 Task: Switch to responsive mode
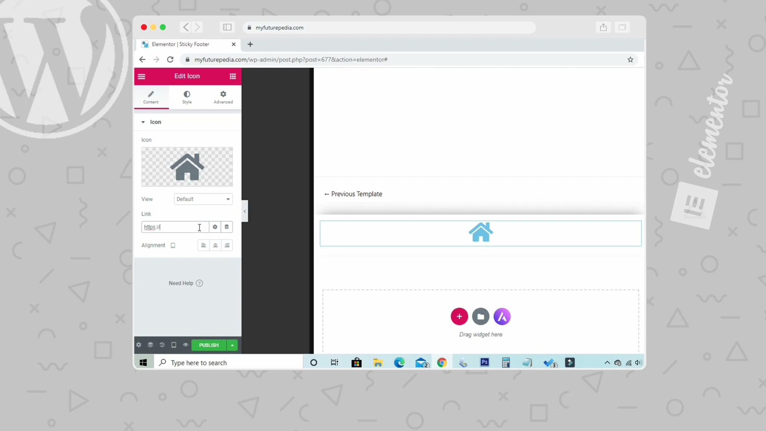click(x=174, y=345)
